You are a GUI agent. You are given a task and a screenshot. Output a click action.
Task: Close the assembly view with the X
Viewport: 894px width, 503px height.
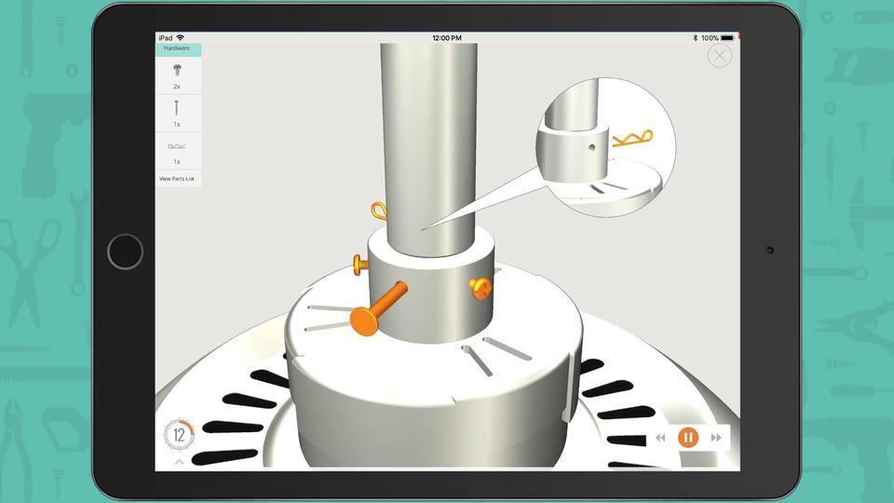pos(720,57)
